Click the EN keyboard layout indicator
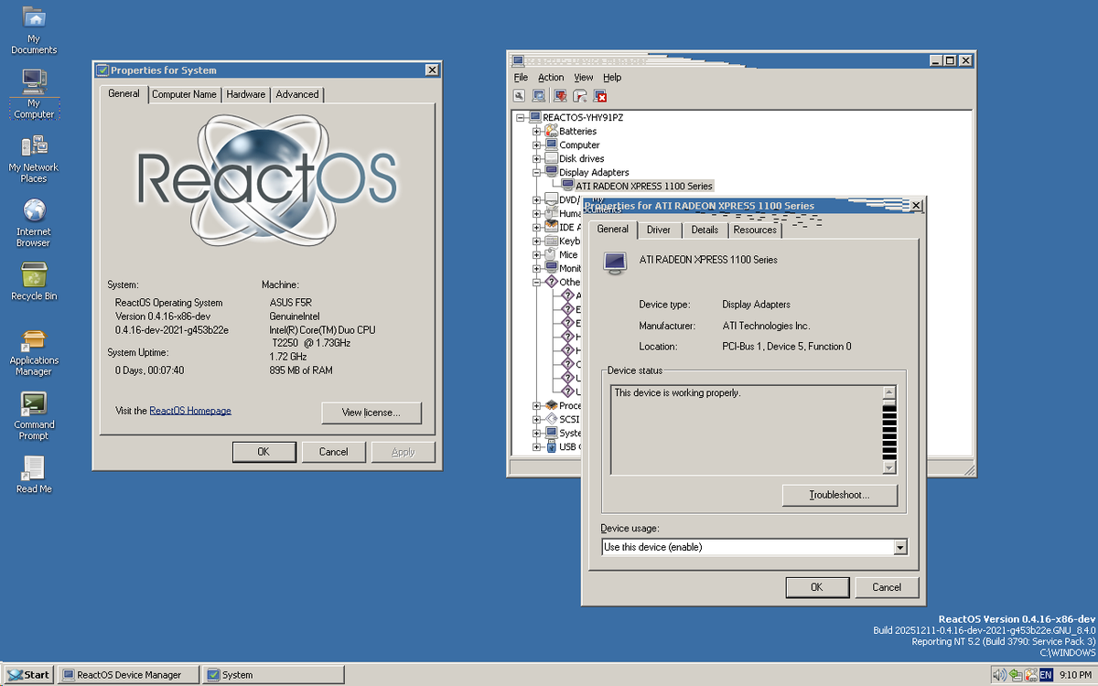 1046,675
